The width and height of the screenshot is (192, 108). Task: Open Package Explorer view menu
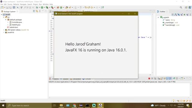coord(40,11)
